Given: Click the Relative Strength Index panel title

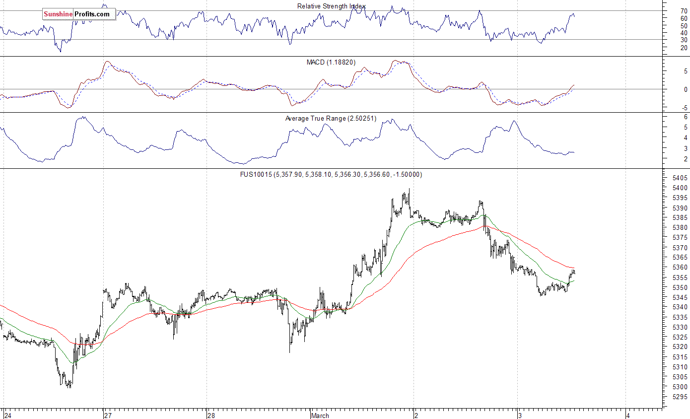Looking at the screenshot, I should 332,6.
